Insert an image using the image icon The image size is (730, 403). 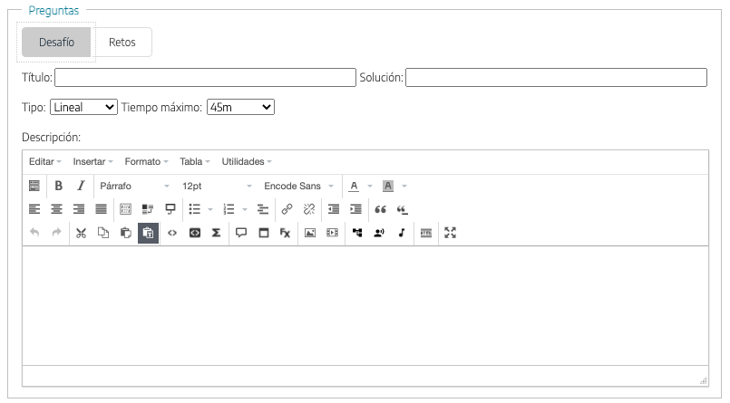[x=310, y=233]
